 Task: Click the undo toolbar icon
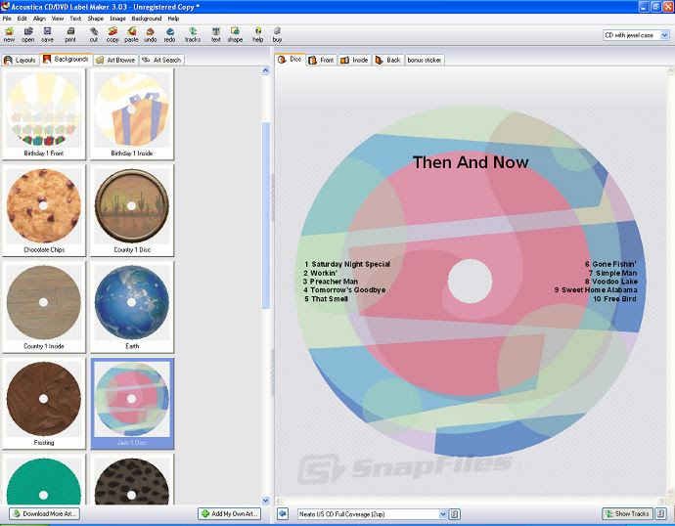point(151,35)
